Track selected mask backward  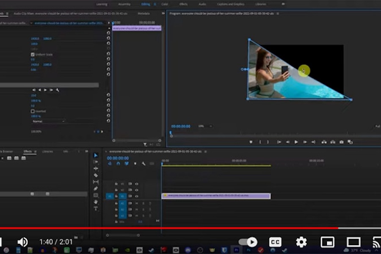(39, 90)
